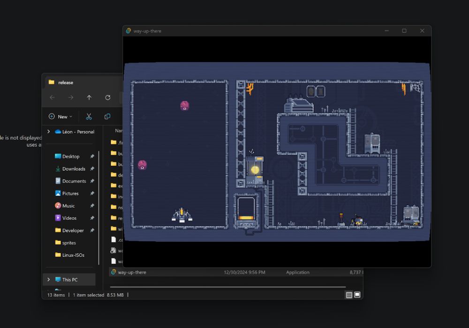Image resolution: width=469 pixels, height=328 pixels.
Task: Expand the This PC tree node
Action: click(x=49, y=280)
